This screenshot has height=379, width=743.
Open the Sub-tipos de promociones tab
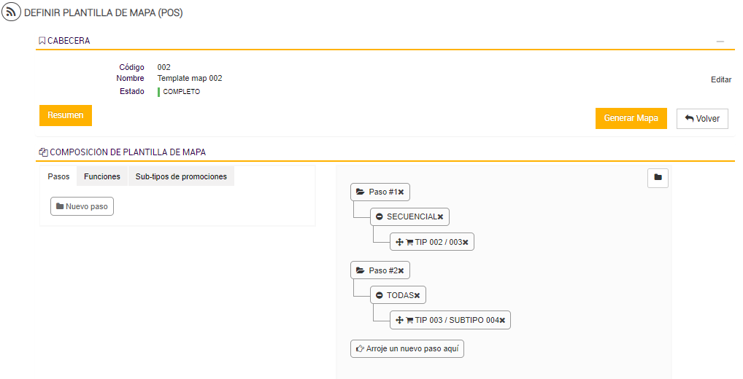click(x=181, y=176)
